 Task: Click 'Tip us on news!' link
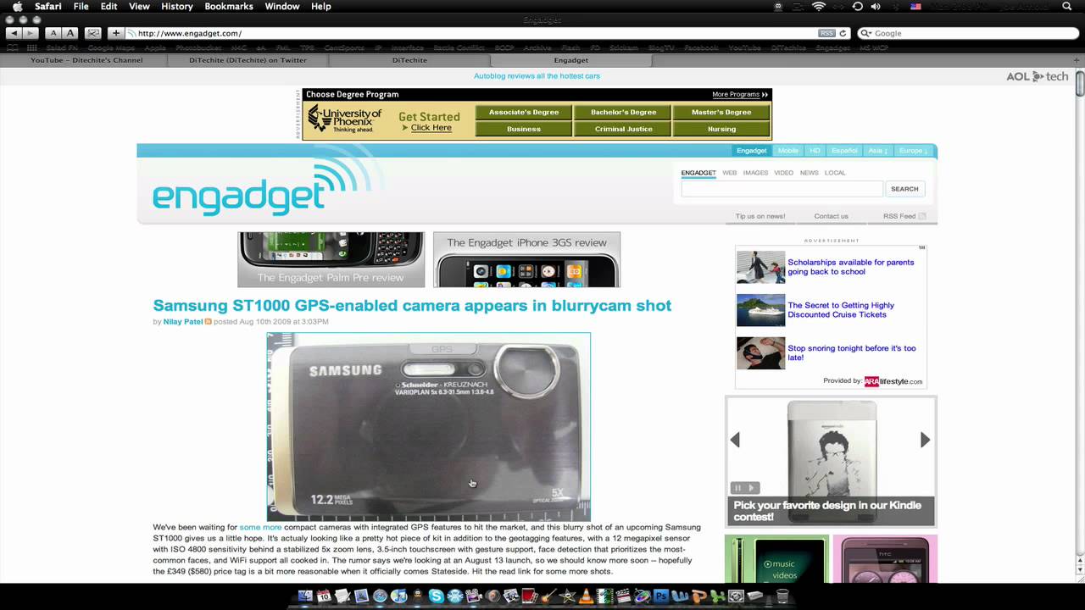760,216
